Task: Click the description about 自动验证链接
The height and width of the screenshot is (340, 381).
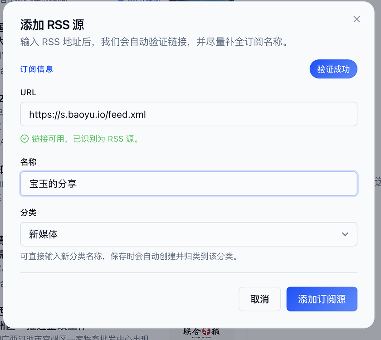Action: tap(155, 42)
